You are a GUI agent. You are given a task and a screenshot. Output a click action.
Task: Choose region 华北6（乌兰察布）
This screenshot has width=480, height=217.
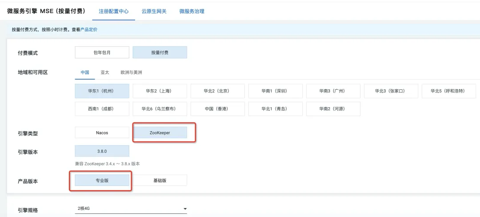[160, 109]
